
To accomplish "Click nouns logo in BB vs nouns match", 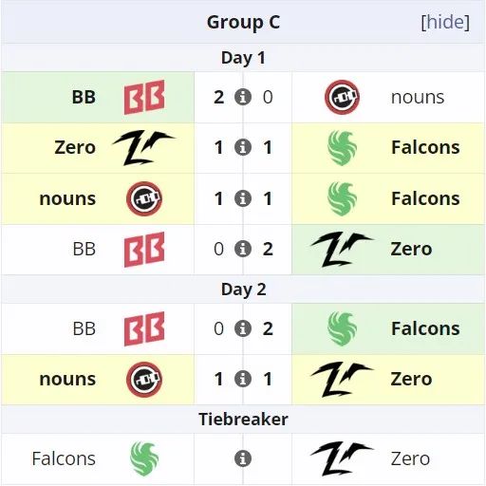I will 342,97.
